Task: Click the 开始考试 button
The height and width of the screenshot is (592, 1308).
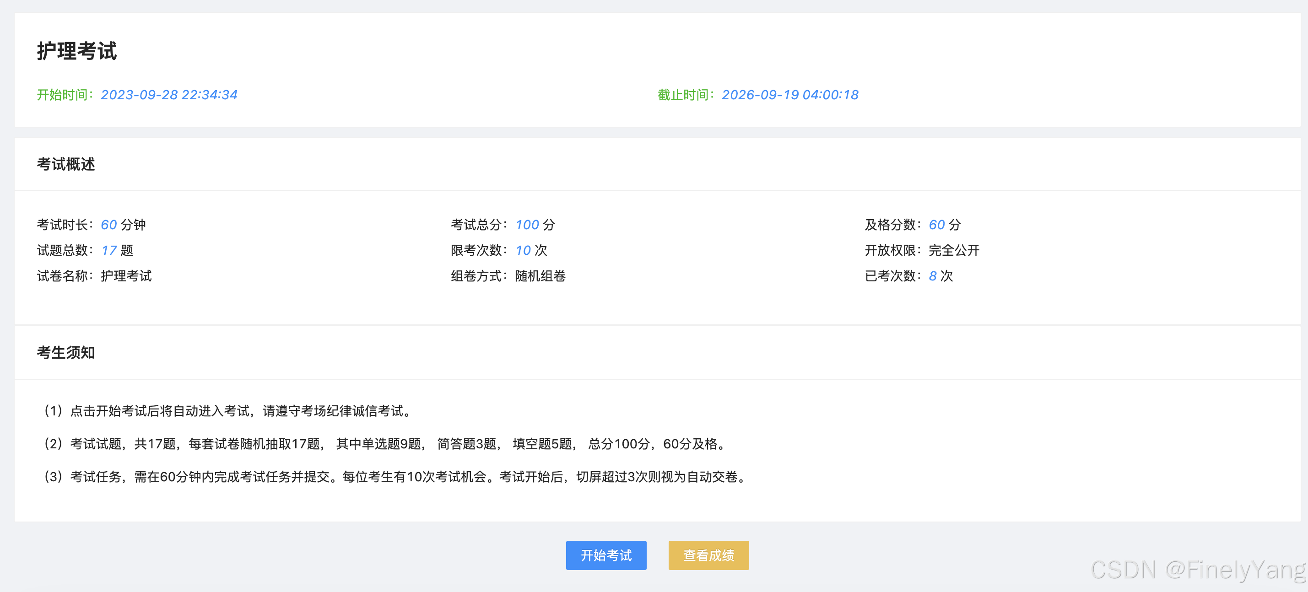Action: click(x=606, y=555)
